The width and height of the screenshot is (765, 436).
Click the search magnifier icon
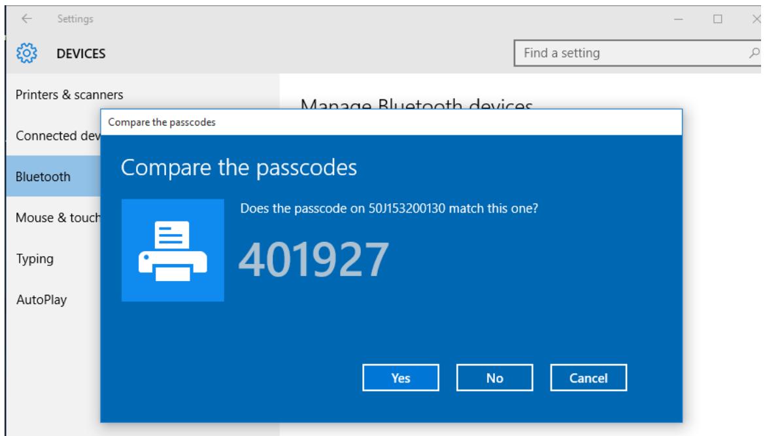click(755, 53)
